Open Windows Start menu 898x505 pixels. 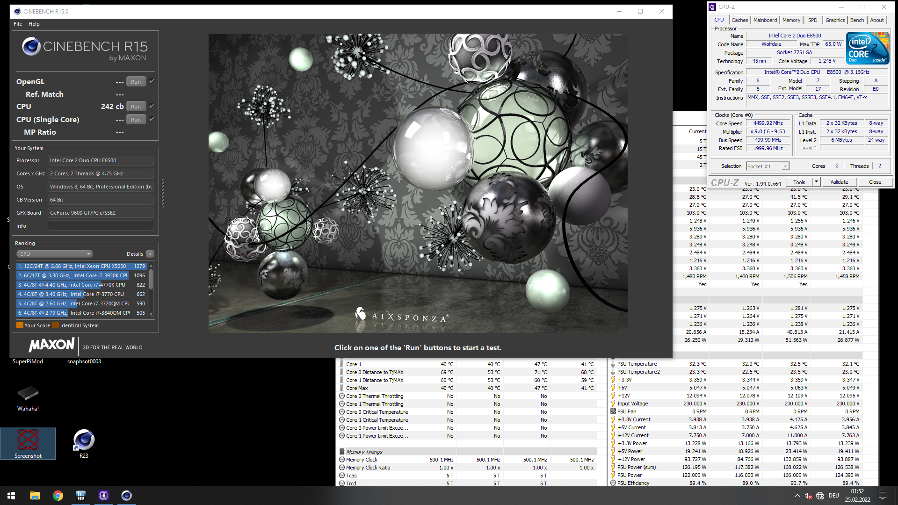(11, 496)
